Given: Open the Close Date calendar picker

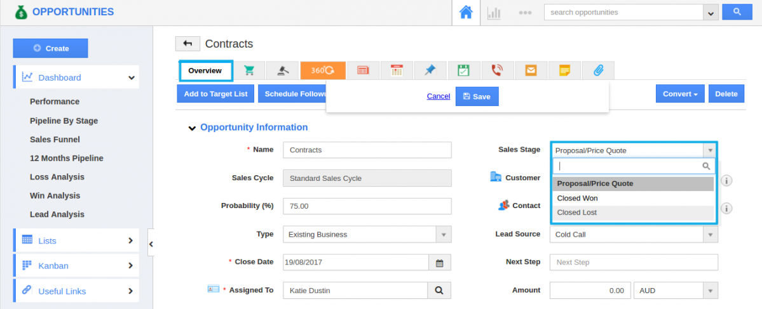Looking at the screenshot, I should [439, 262].
